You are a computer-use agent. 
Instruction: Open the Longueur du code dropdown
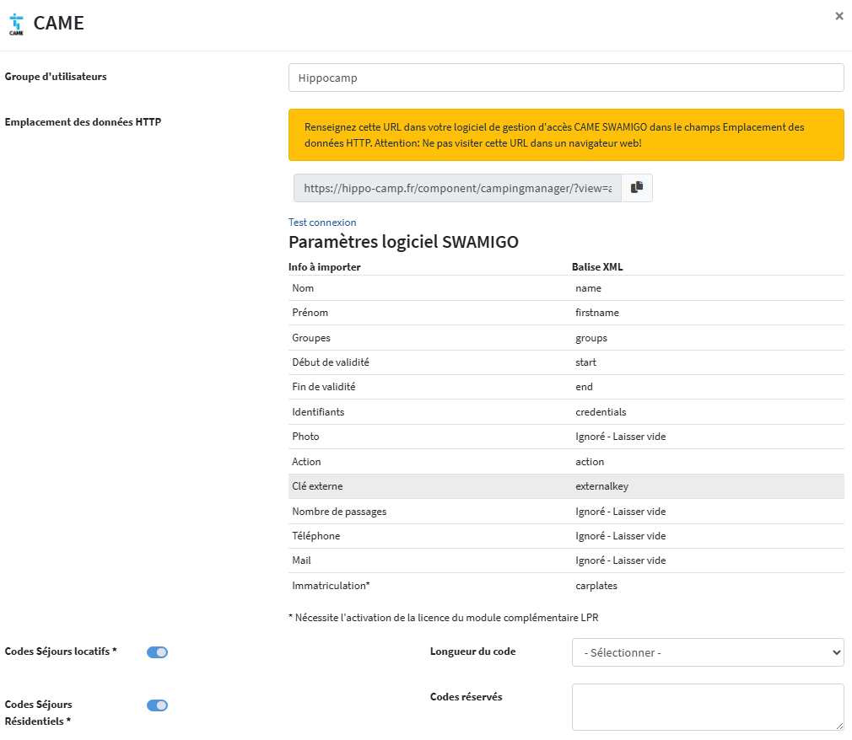707,652
